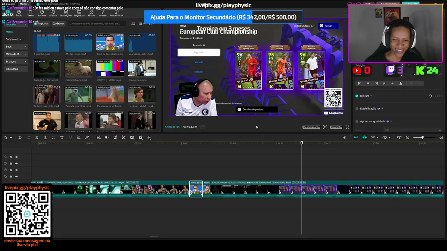
Task: Click the shield marker icon
Action: (70, 137)
